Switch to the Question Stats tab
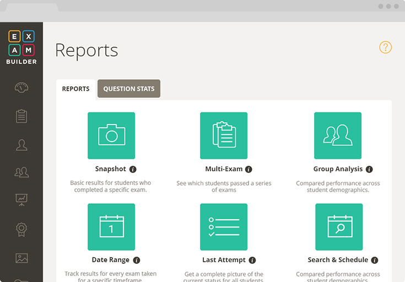This screenshot has width=405, height=282. point(129,89)
